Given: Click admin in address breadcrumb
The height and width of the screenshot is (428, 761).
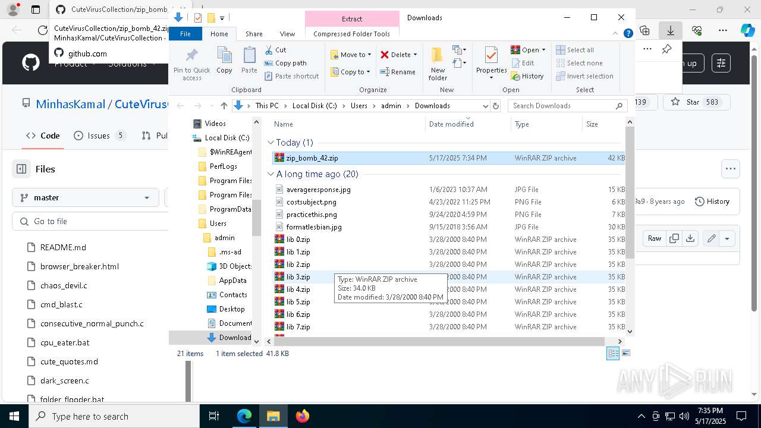Looking at the screenshot, I should [391, 106].
